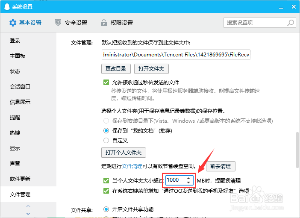The width and height of the screenshot is (300, 218).
Task: Click the 1000 MB size input field
Action: click(x=179, y=180)
